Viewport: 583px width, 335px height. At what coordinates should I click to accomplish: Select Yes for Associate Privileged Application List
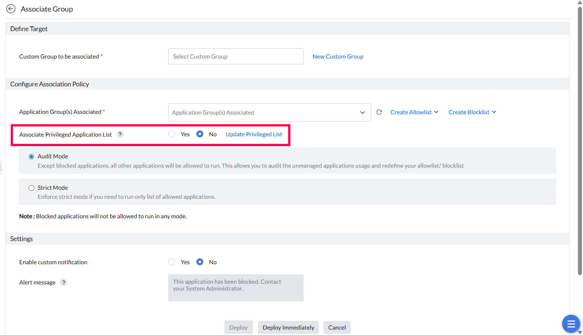point(172,134)
